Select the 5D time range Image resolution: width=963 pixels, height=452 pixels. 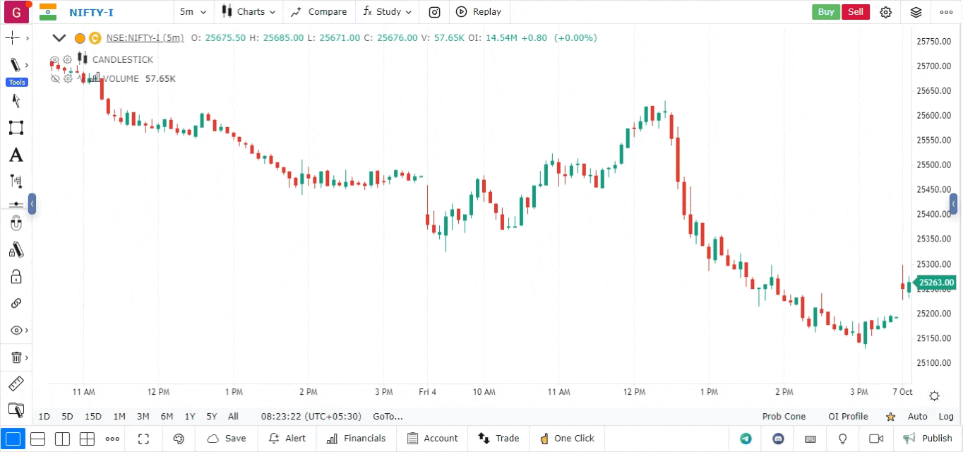point(67,417)
